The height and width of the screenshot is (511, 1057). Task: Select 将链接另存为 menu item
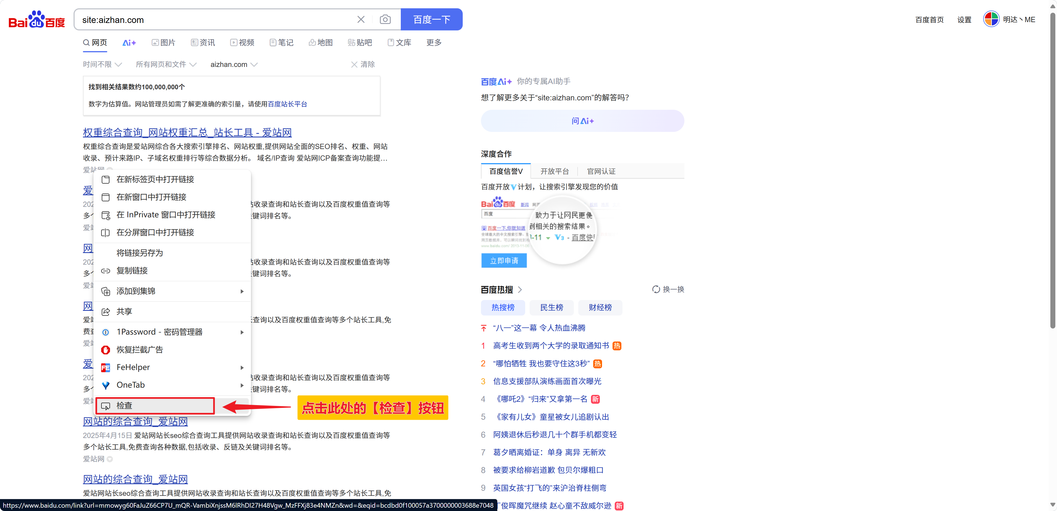[x=172, y=253]
